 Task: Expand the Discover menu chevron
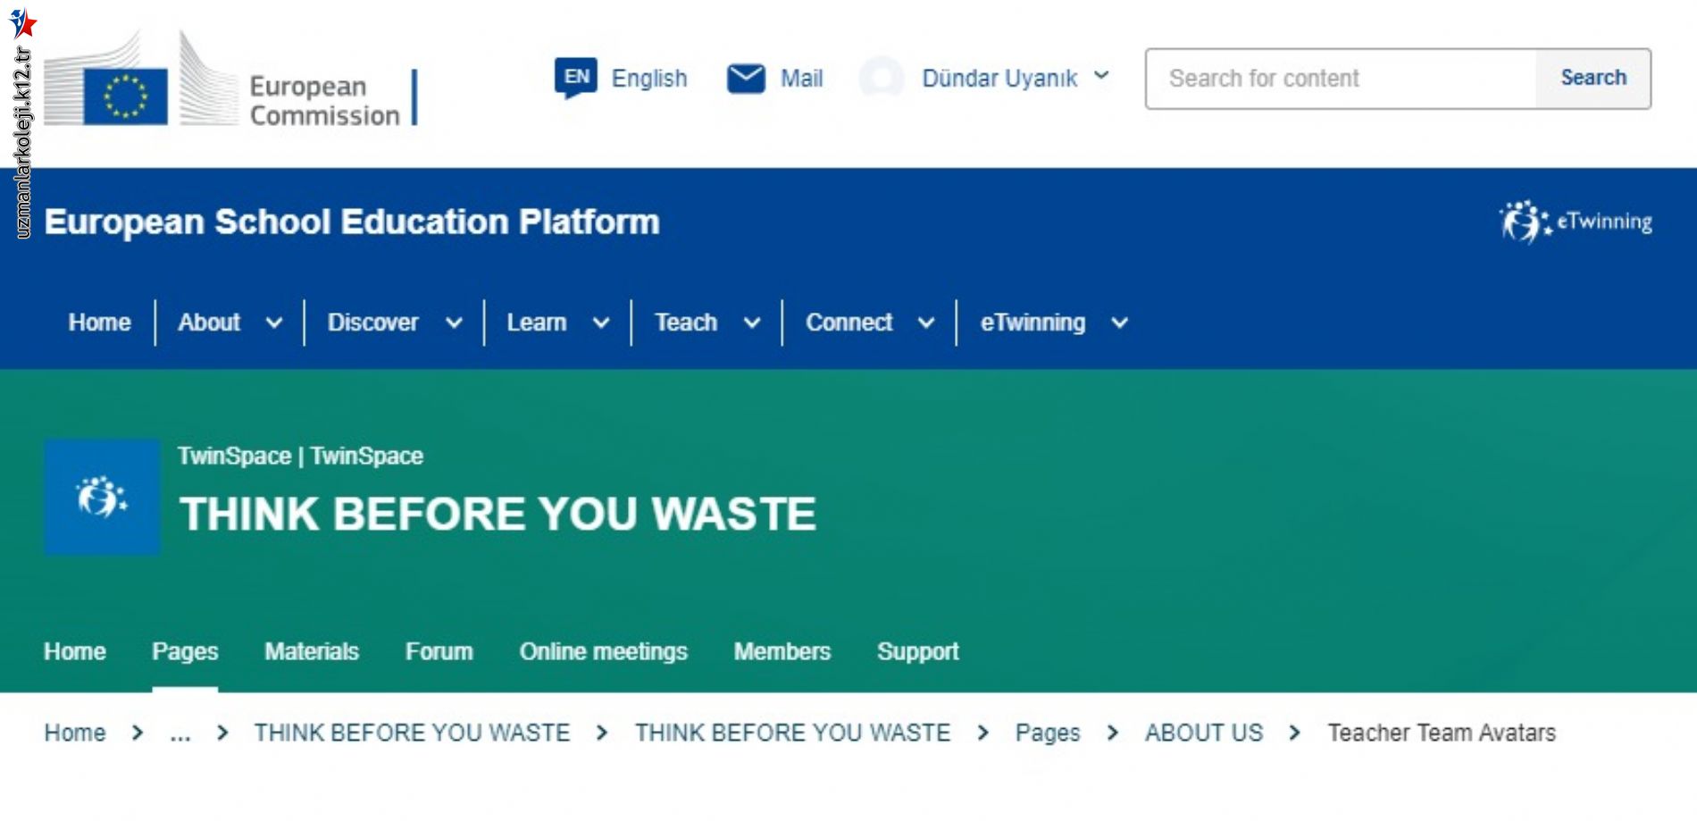454,323
